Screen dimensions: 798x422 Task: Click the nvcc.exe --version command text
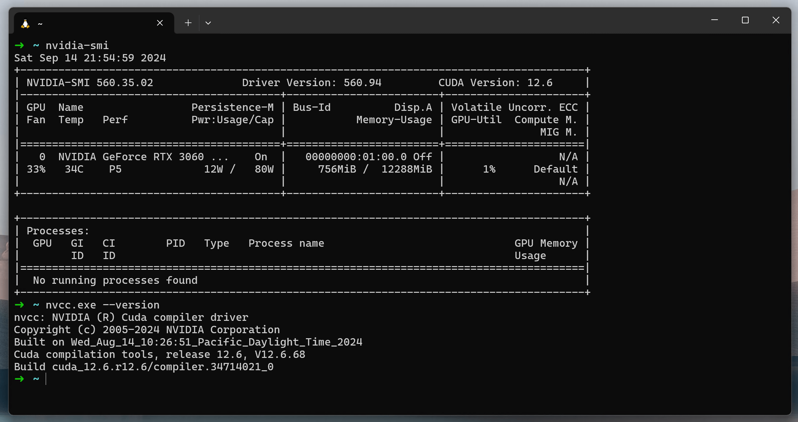pos(102,305)
